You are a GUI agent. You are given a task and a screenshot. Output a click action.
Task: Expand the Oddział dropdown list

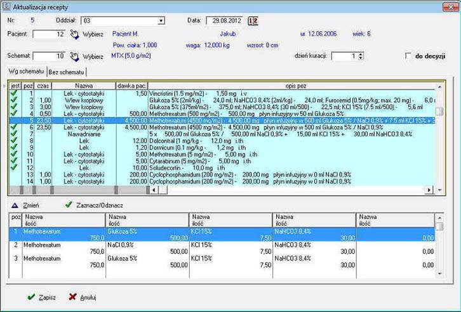(x=161, y=21)
